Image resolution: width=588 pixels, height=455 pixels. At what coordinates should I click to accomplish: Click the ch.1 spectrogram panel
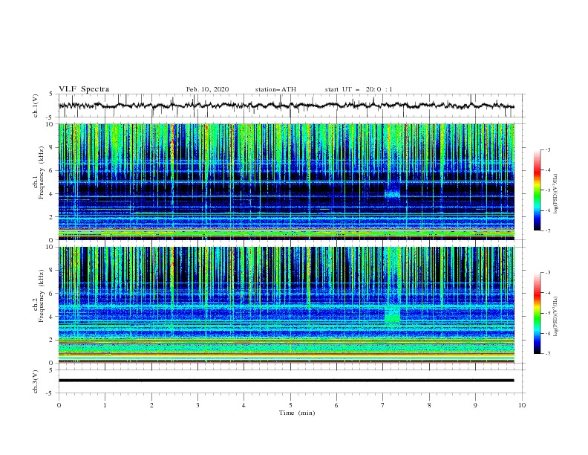pyautogui.click(x=287, y=181)
